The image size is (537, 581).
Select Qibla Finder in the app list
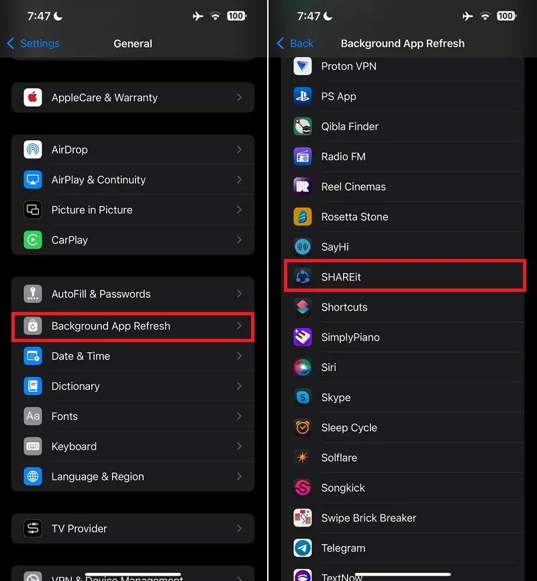click(x=403, y=126)
